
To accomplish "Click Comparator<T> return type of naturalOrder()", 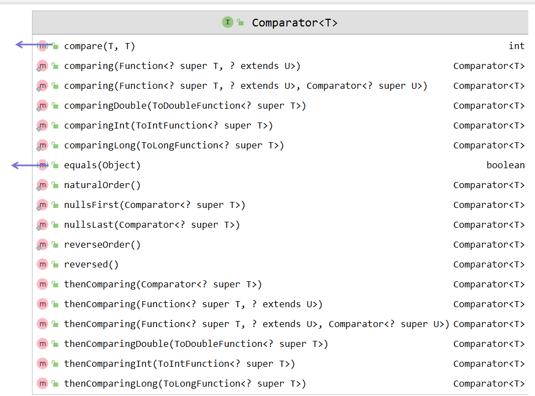I will pyautogui.click(x=489, y=185).
